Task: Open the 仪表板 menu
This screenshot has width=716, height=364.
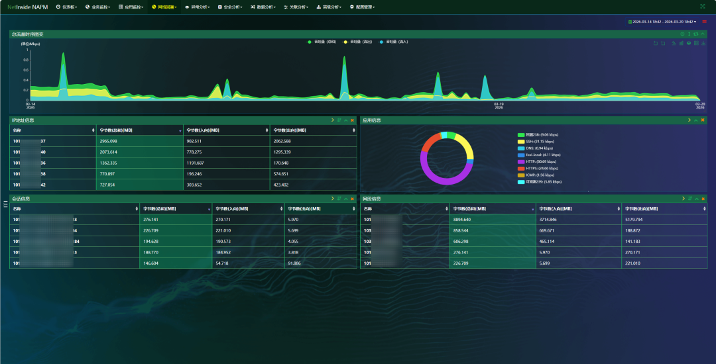Action: click(66, 7)
